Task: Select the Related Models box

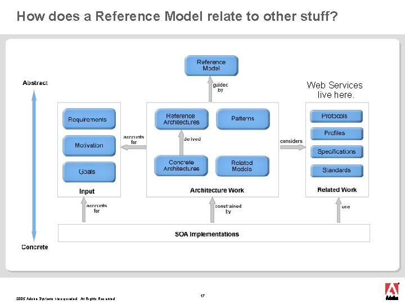Action: click(242, 166)
